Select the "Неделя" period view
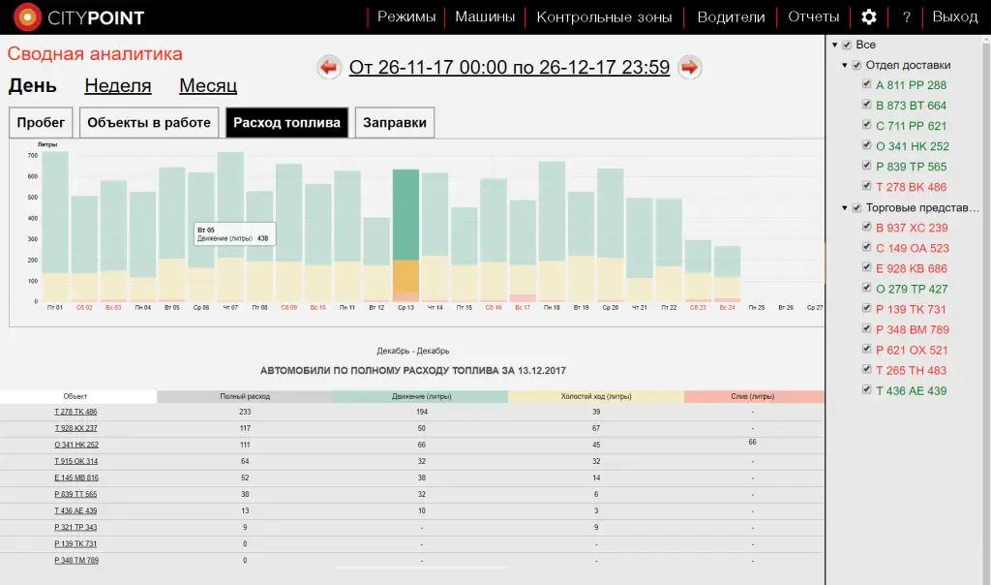This screenshot has height=585, width=991. click(117, 86)
